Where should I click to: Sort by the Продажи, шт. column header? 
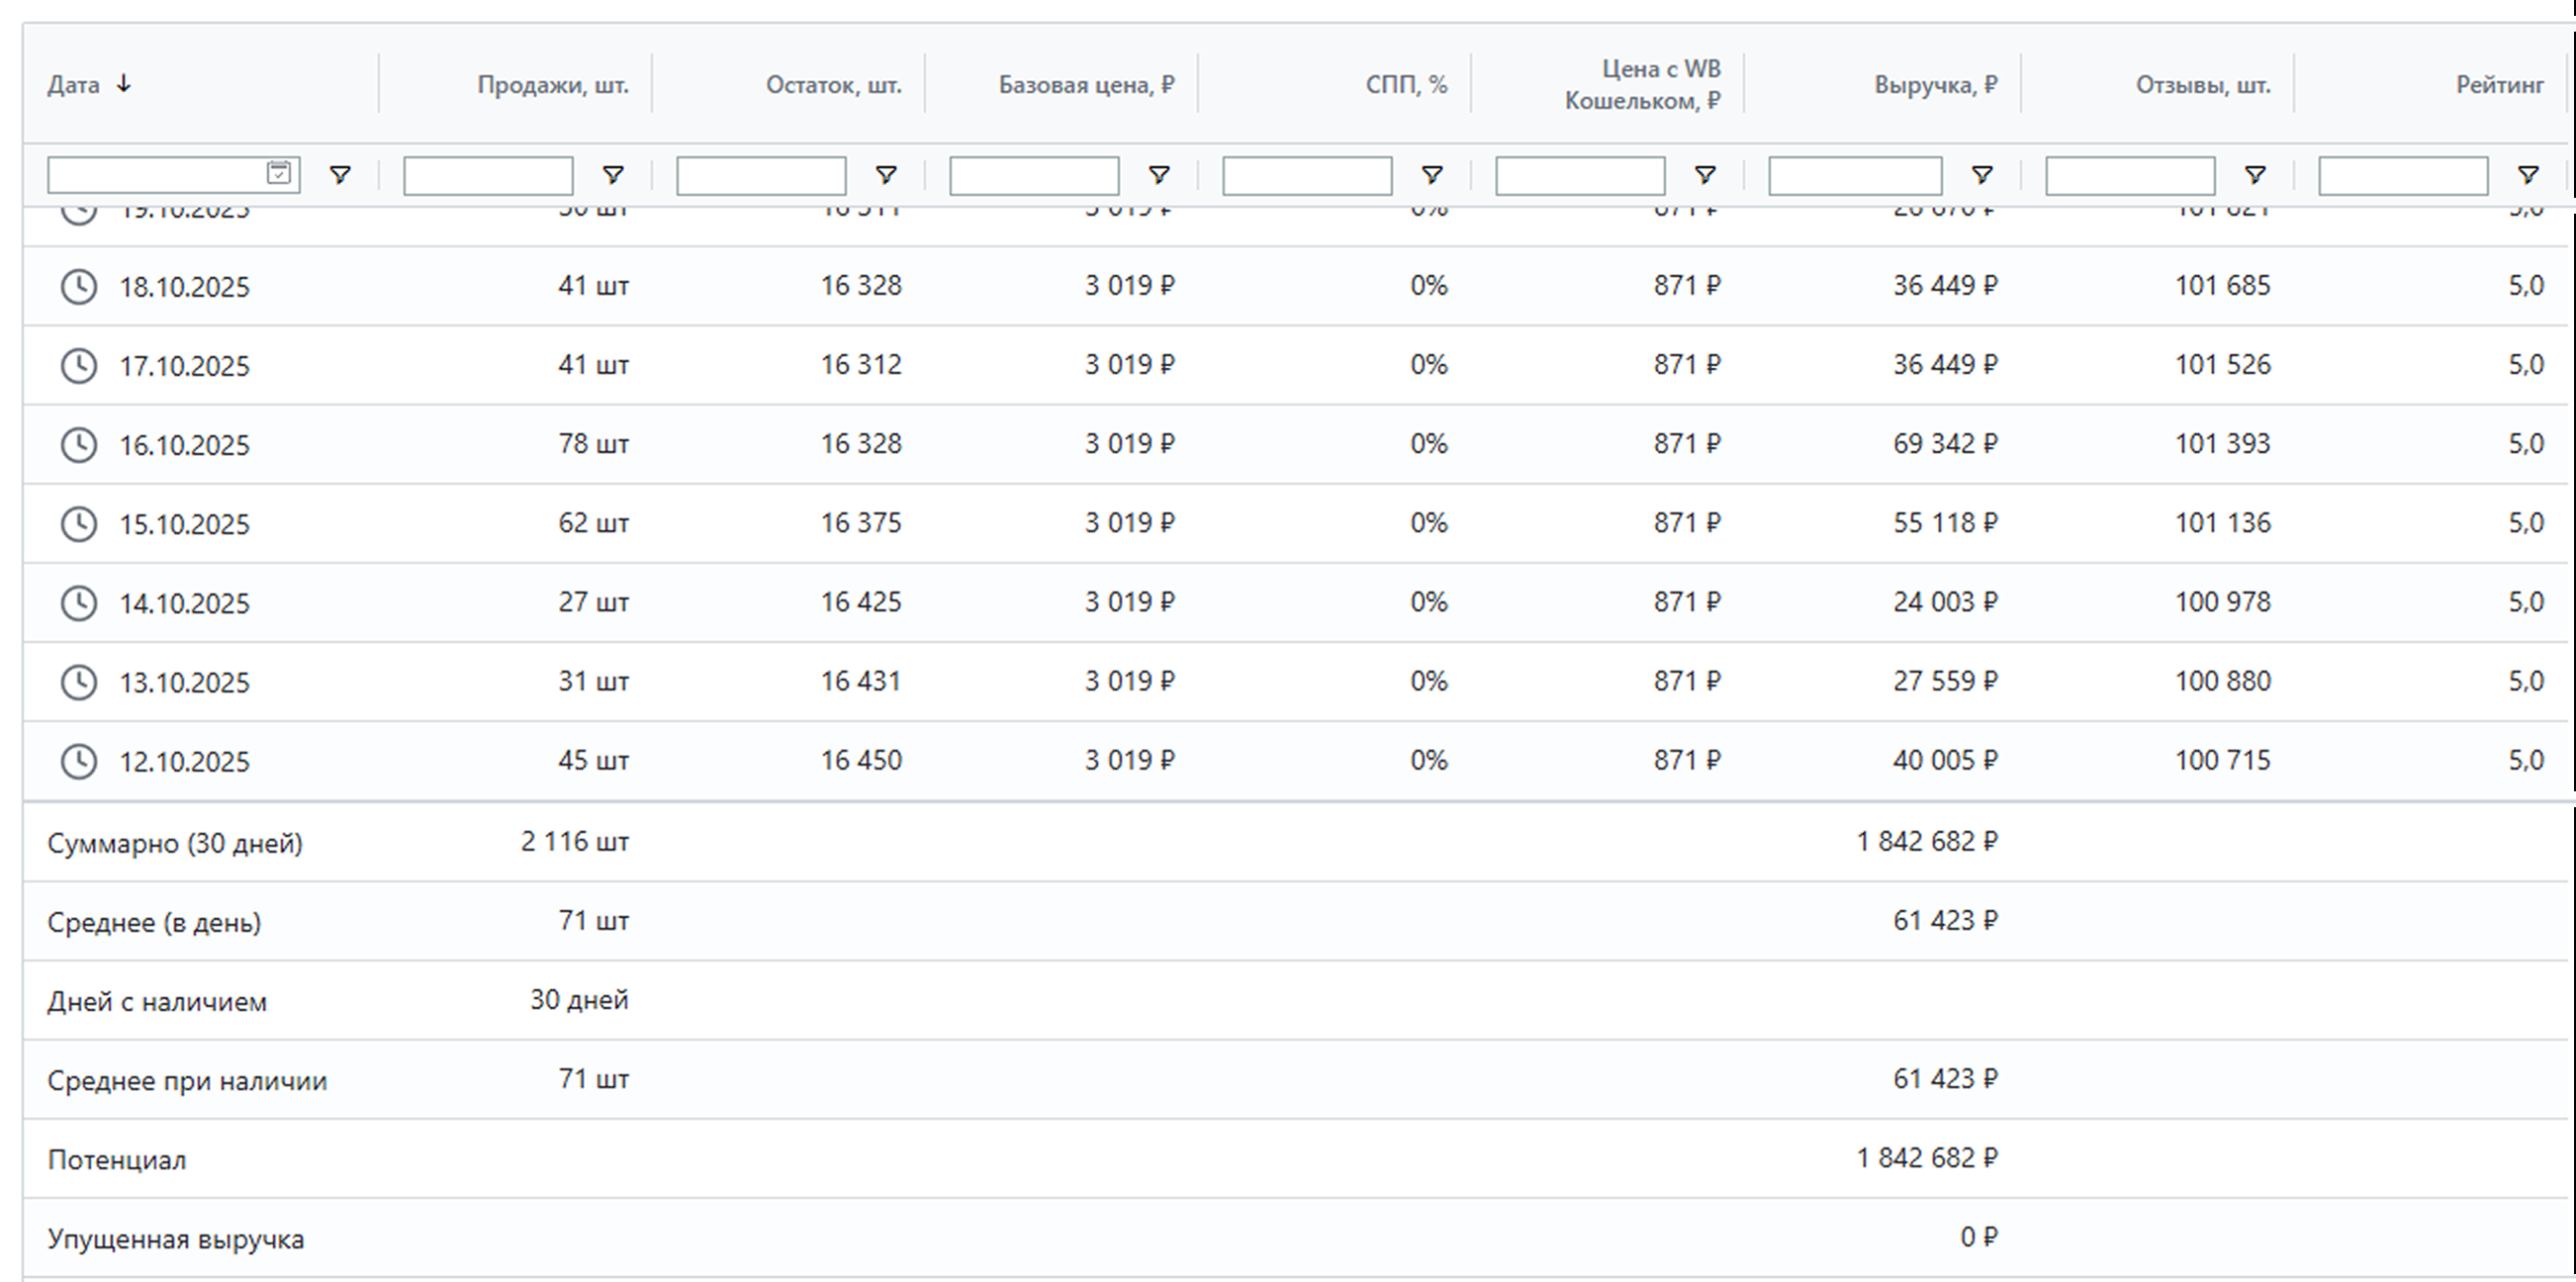pyautogui.click(x=552, y=85)
